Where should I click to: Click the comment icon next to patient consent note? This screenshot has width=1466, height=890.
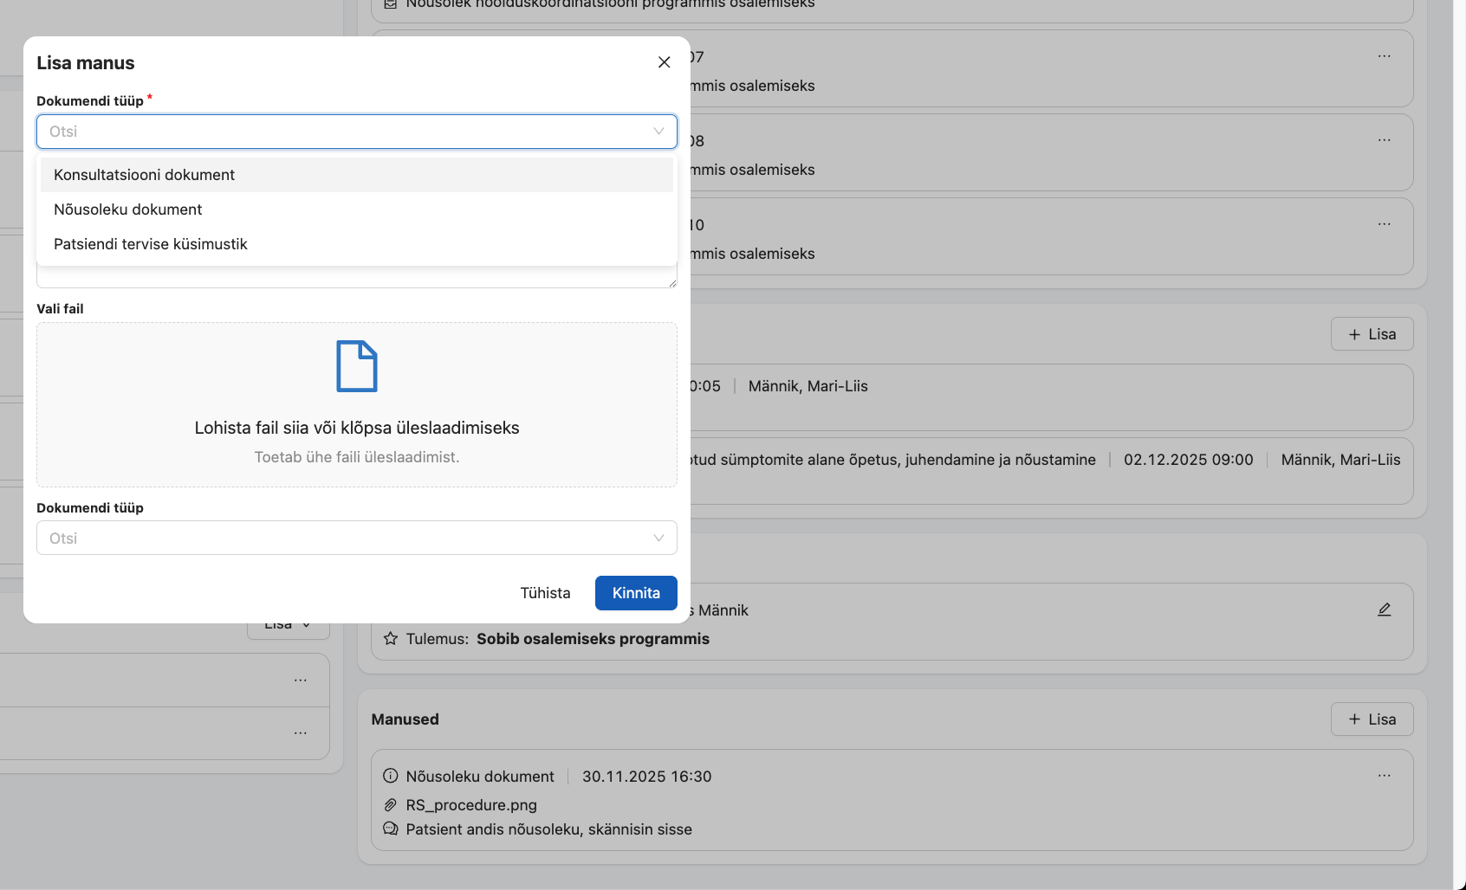coord(390,829)
